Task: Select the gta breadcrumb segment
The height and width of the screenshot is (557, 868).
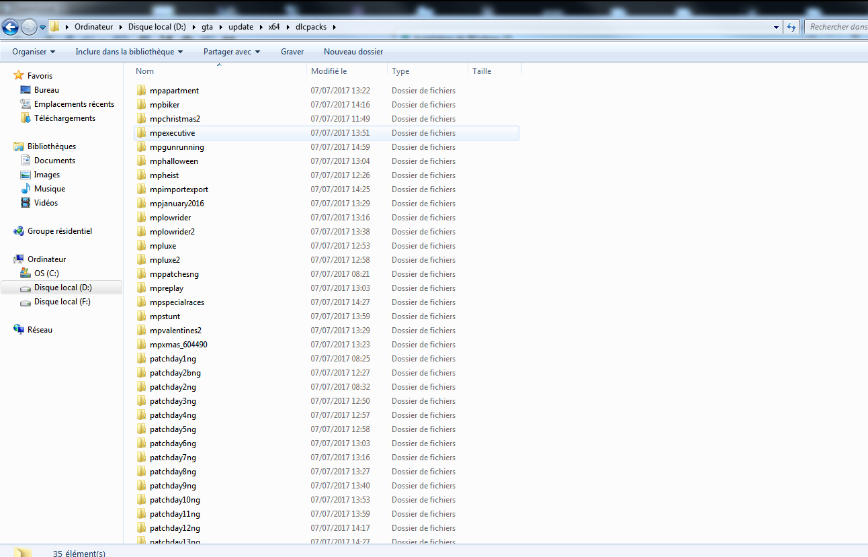Action: (207, 27)
